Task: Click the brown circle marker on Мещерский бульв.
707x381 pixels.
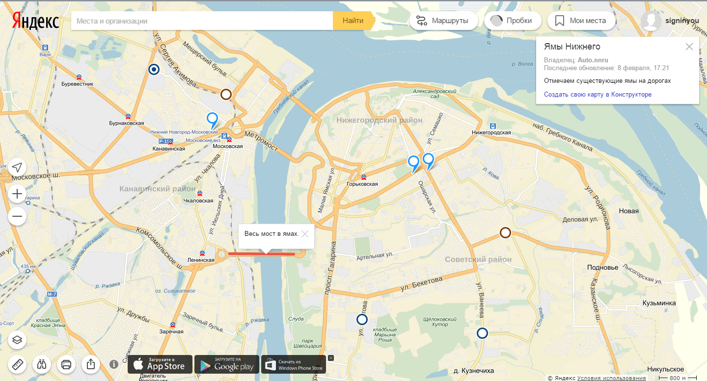Action: (226, 94)
